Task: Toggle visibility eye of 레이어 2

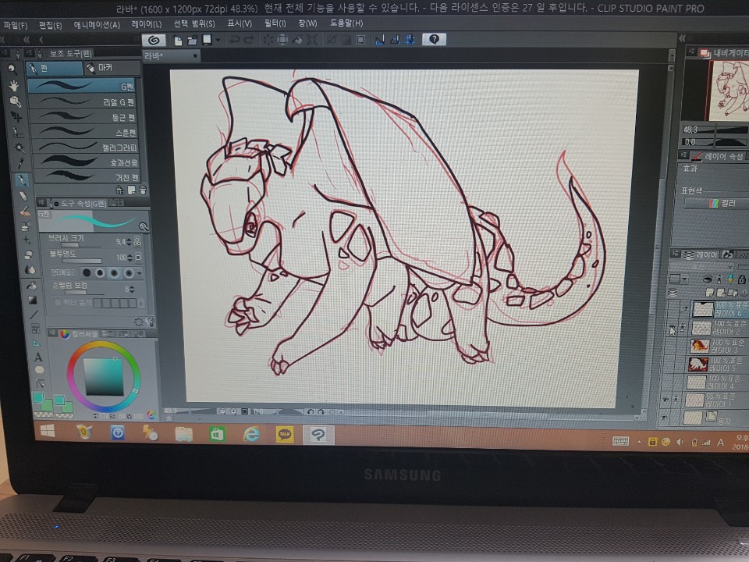Action: click(671, 328)
